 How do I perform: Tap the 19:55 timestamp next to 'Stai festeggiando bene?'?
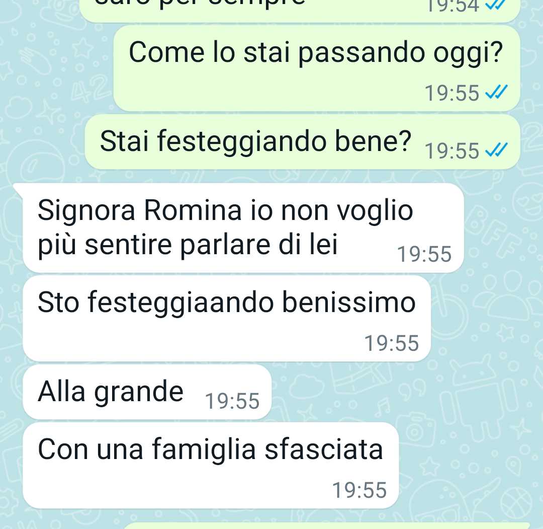[452, 151]
